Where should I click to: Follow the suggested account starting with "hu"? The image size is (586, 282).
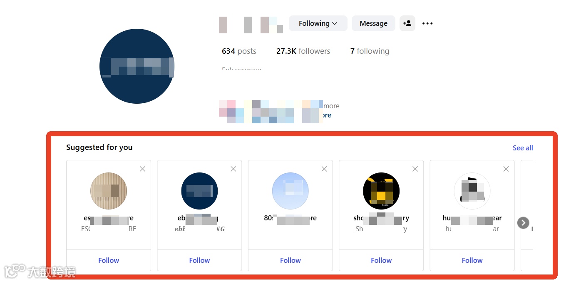472,260
